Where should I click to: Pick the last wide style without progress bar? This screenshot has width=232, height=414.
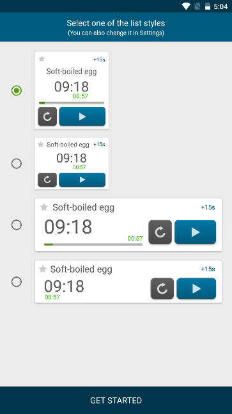(17, 282)
